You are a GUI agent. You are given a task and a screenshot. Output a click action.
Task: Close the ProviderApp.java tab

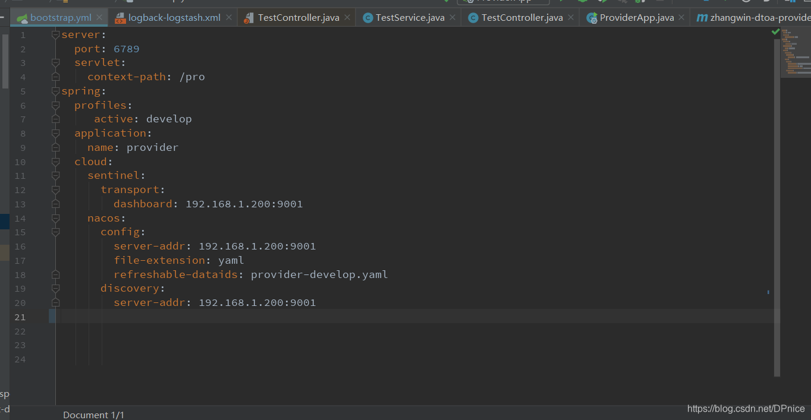[682, 18]
